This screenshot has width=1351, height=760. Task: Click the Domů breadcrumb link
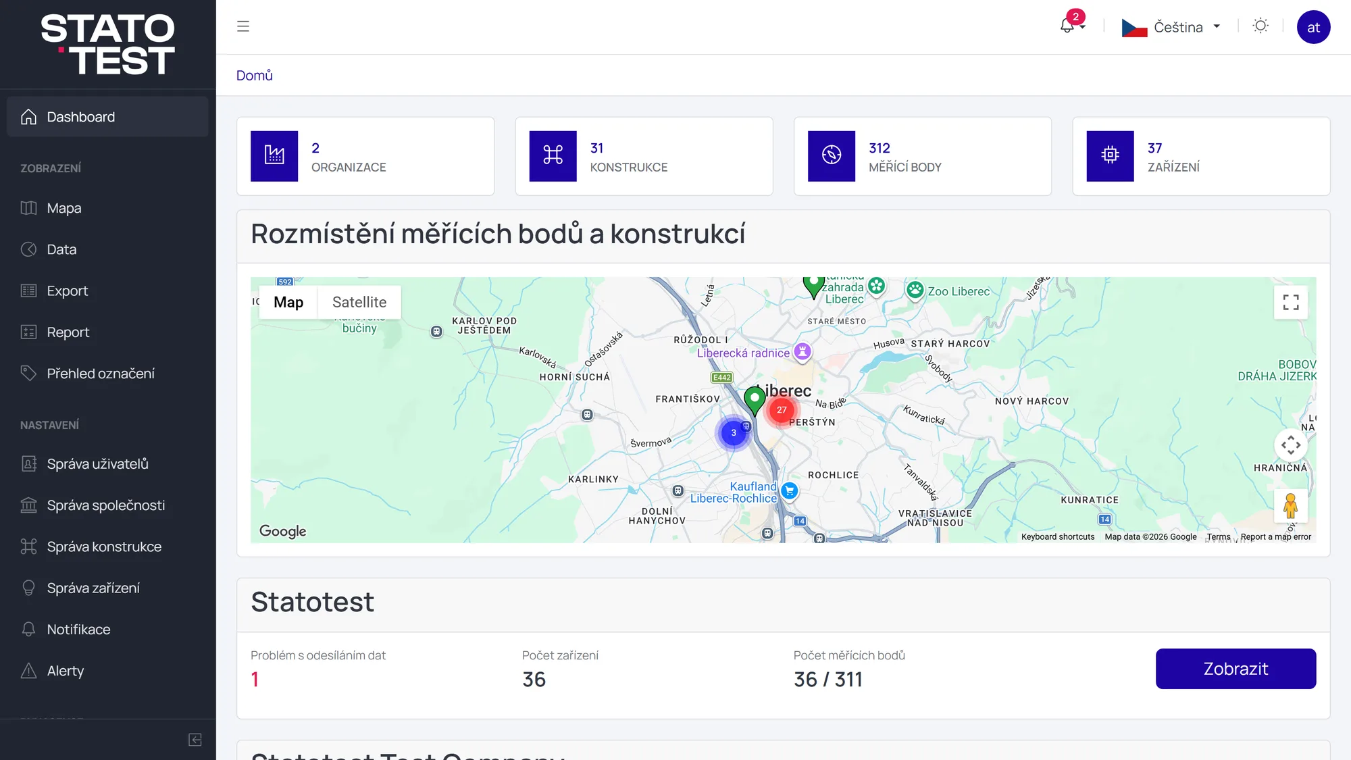click(255, 76)
